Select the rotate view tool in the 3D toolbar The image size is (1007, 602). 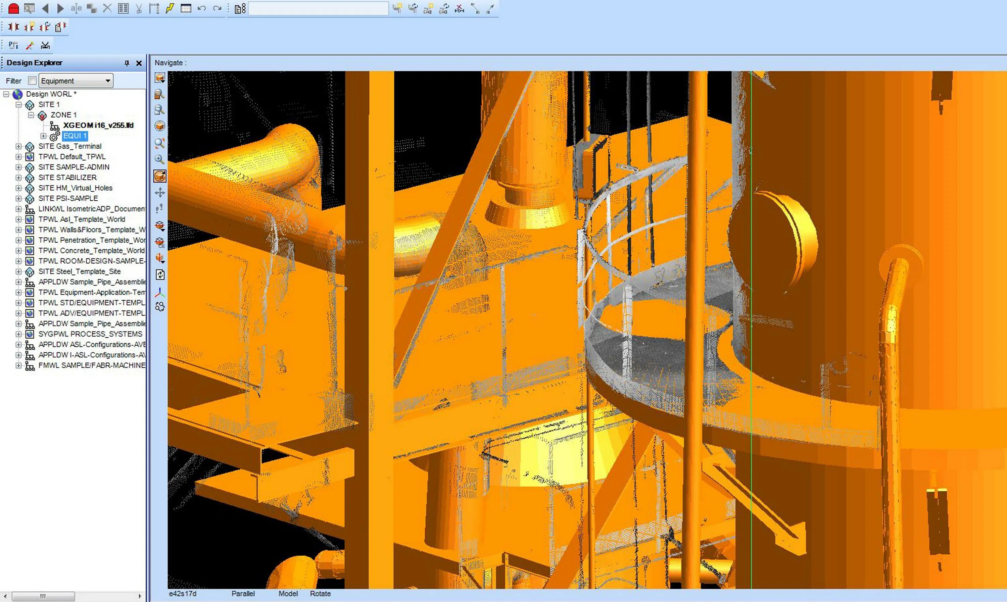point(160,176)
